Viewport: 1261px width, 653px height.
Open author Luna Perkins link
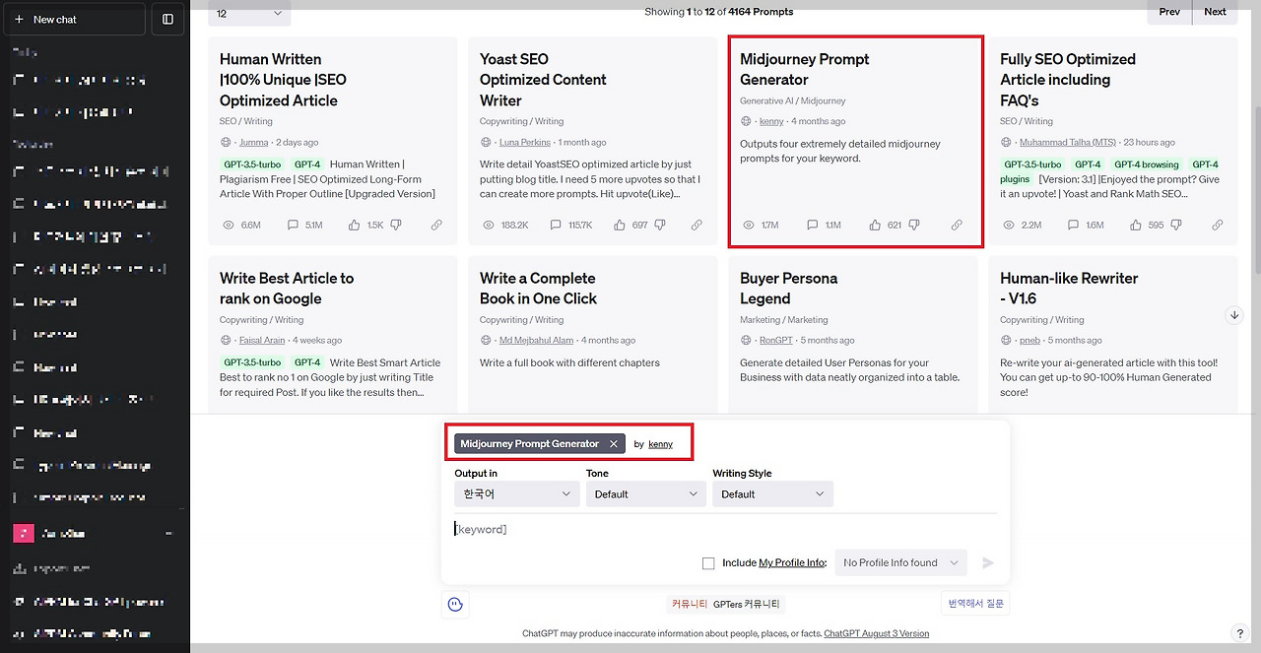(525, 142)
